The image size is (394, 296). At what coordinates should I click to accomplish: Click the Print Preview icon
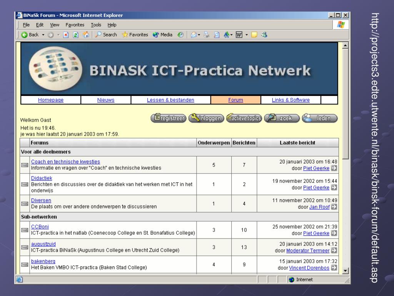pos(216,35)
